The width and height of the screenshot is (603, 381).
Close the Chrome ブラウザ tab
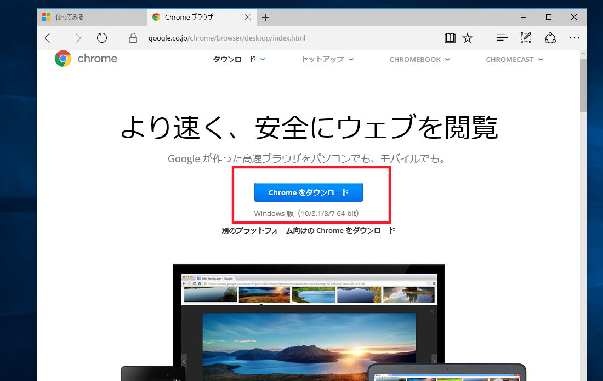tap(248, 18)
